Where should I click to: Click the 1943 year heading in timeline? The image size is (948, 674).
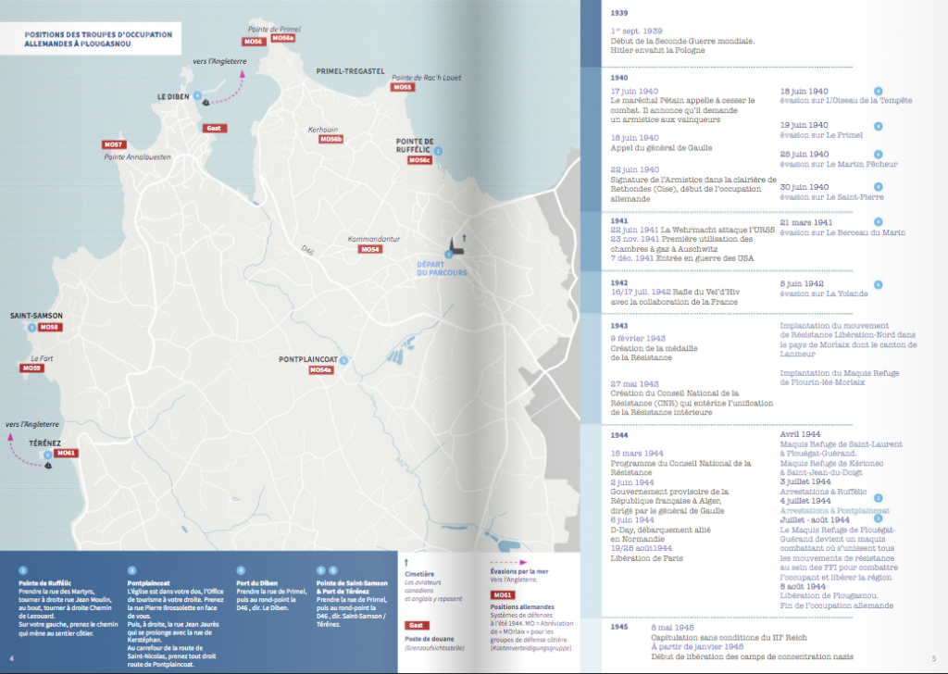[x=619, y=326]
